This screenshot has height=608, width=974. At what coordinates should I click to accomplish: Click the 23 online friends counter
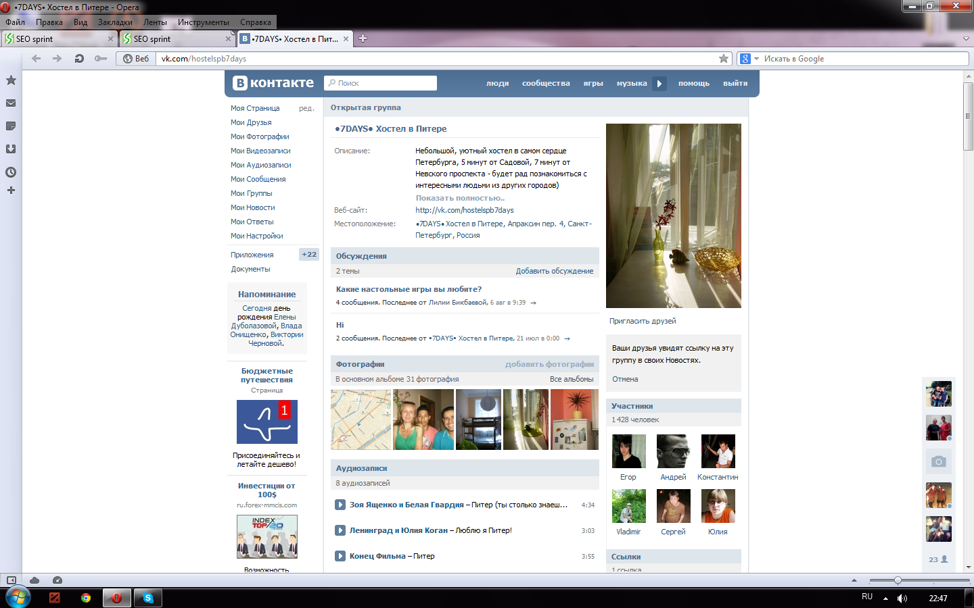[x=938, y=559]
